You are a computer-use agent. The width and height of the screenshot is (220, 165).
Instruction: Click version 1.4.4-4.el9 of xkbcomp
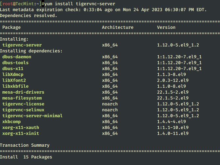171,121
